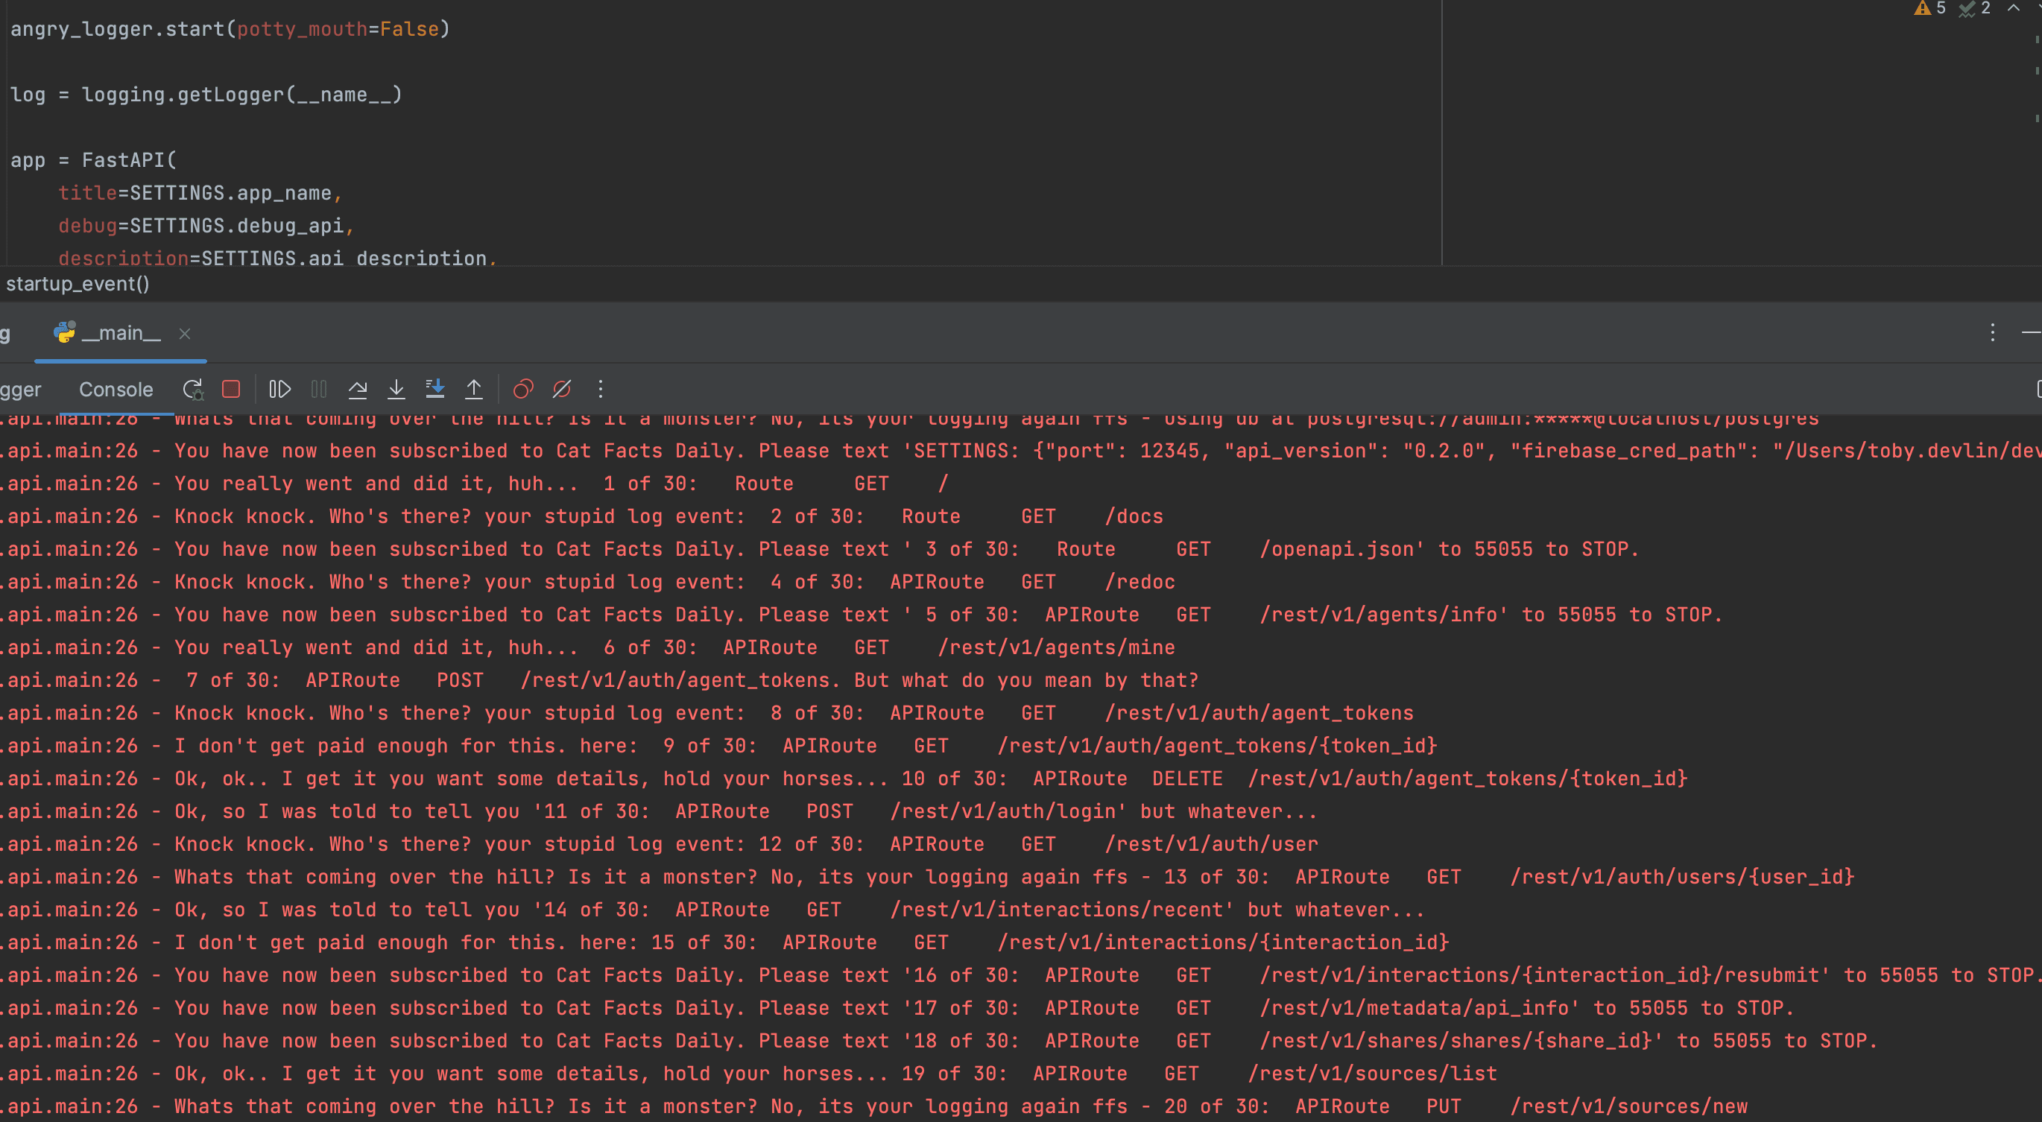This screenshot has width=2042, height=1122.
Task: Rerun the debug session with the bug-arrow icon
Action: click(x=192, y=389)
